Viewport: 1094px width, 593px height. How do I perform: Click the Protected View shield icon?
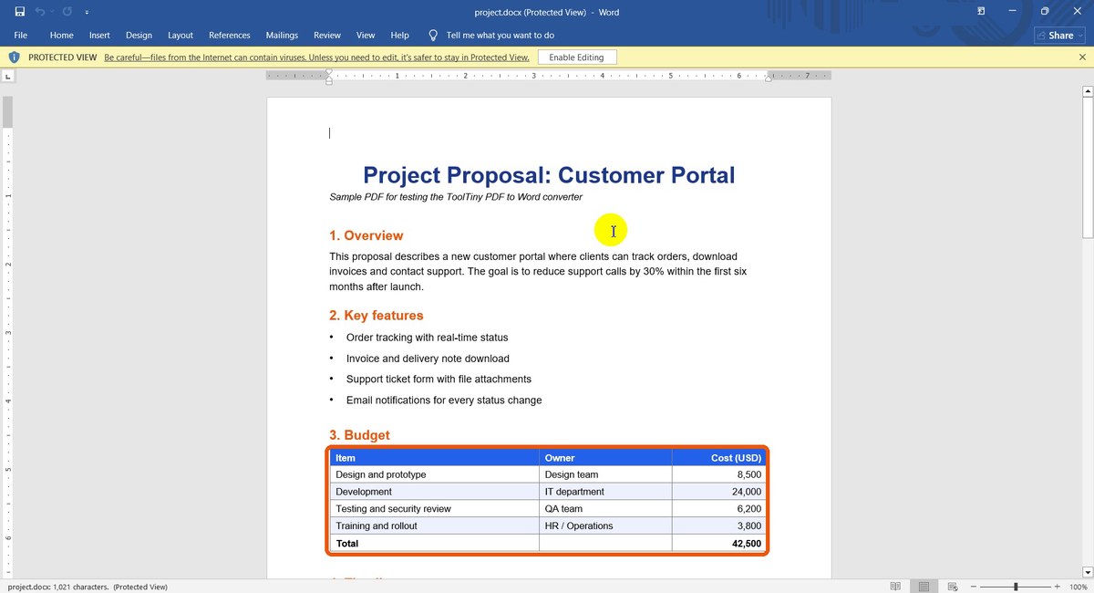(14, 57)
